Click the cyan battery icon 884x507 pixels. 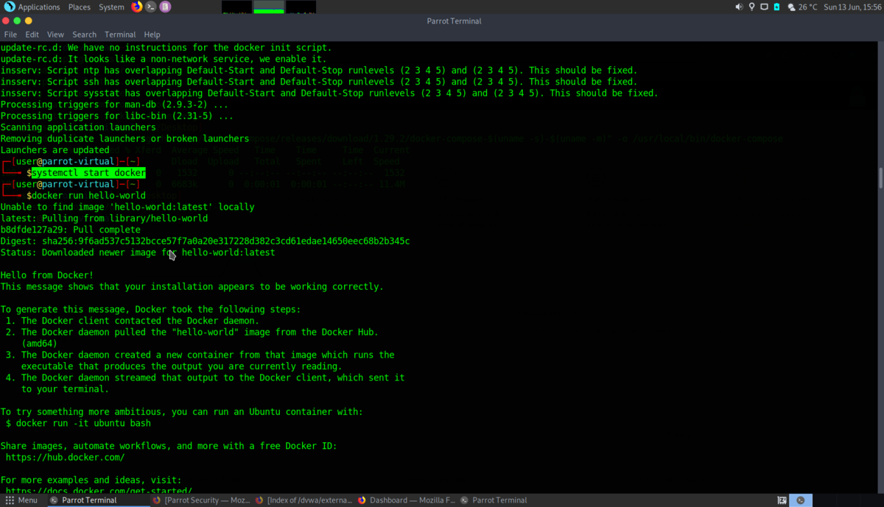click(x=776, y=7)
